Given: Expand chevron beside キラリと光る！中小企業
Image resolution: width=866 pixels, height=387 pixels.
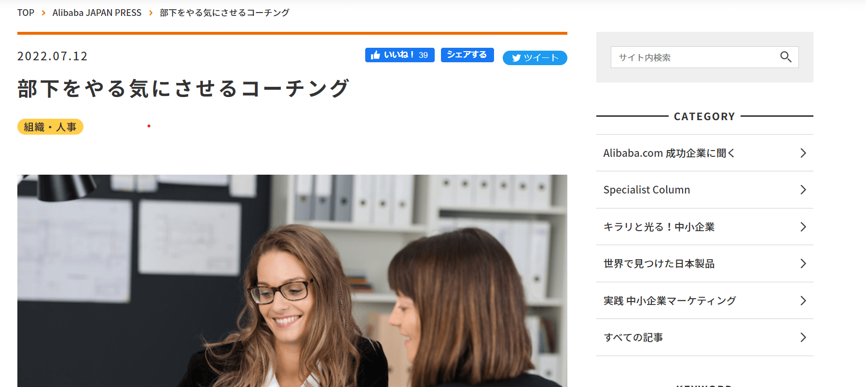Looking at the screenshot, I should tap(803, 227).
